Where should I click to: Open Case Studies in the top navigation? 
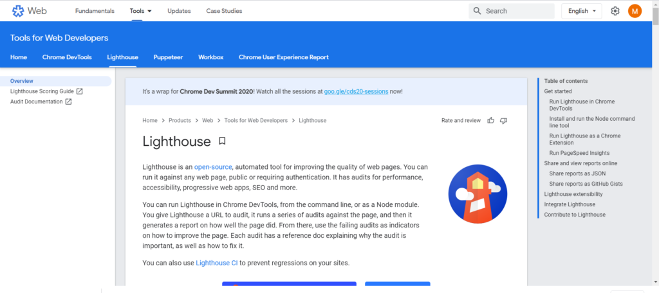pyautogui.click(x=224, y=11)
